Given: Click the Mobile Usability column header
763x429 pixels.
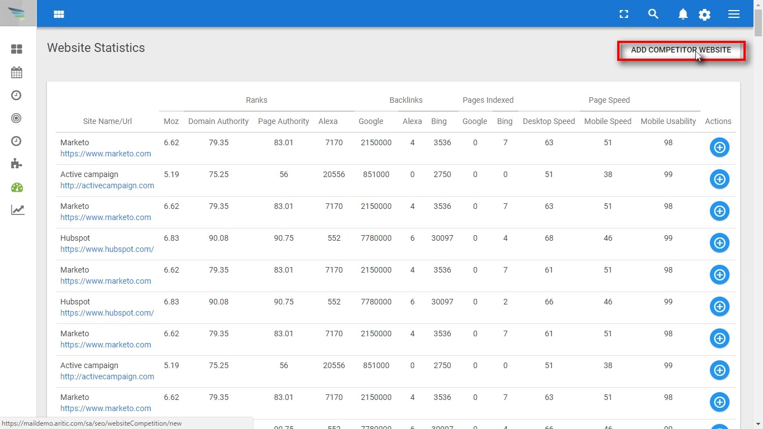Looking at the screenshot, I should 668,121.
